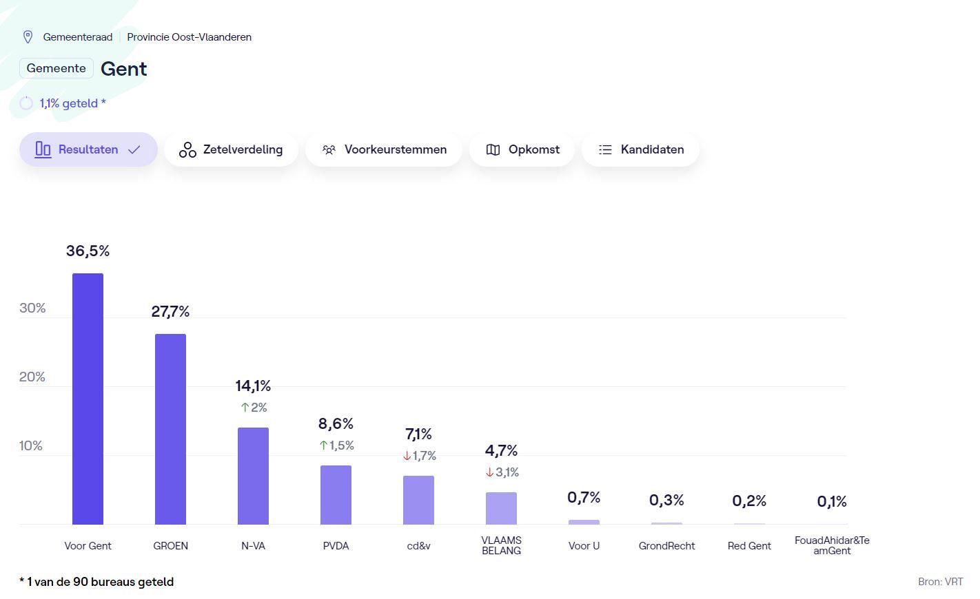The height and width of the screenshot is (599, 980).
Task: Click the three-circles icon in Zetelverdeling
Action: [187, 149]
